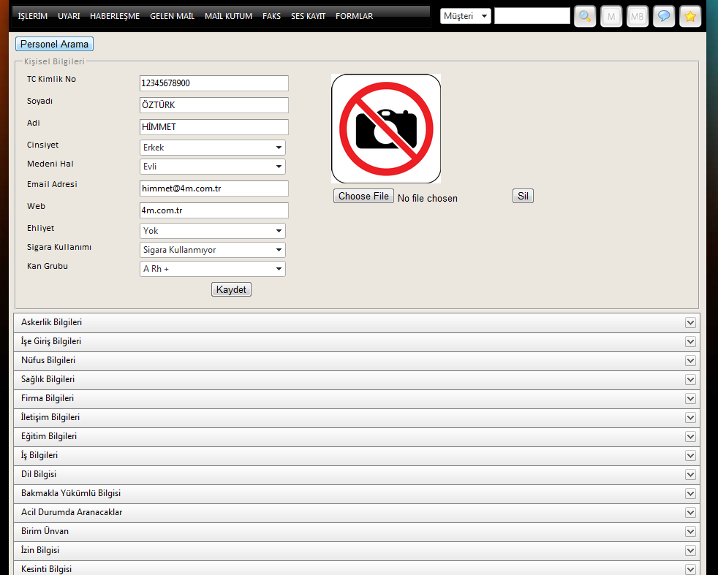Click the magnifier search icon
This screenshot has height=575, width=718.
585,16
